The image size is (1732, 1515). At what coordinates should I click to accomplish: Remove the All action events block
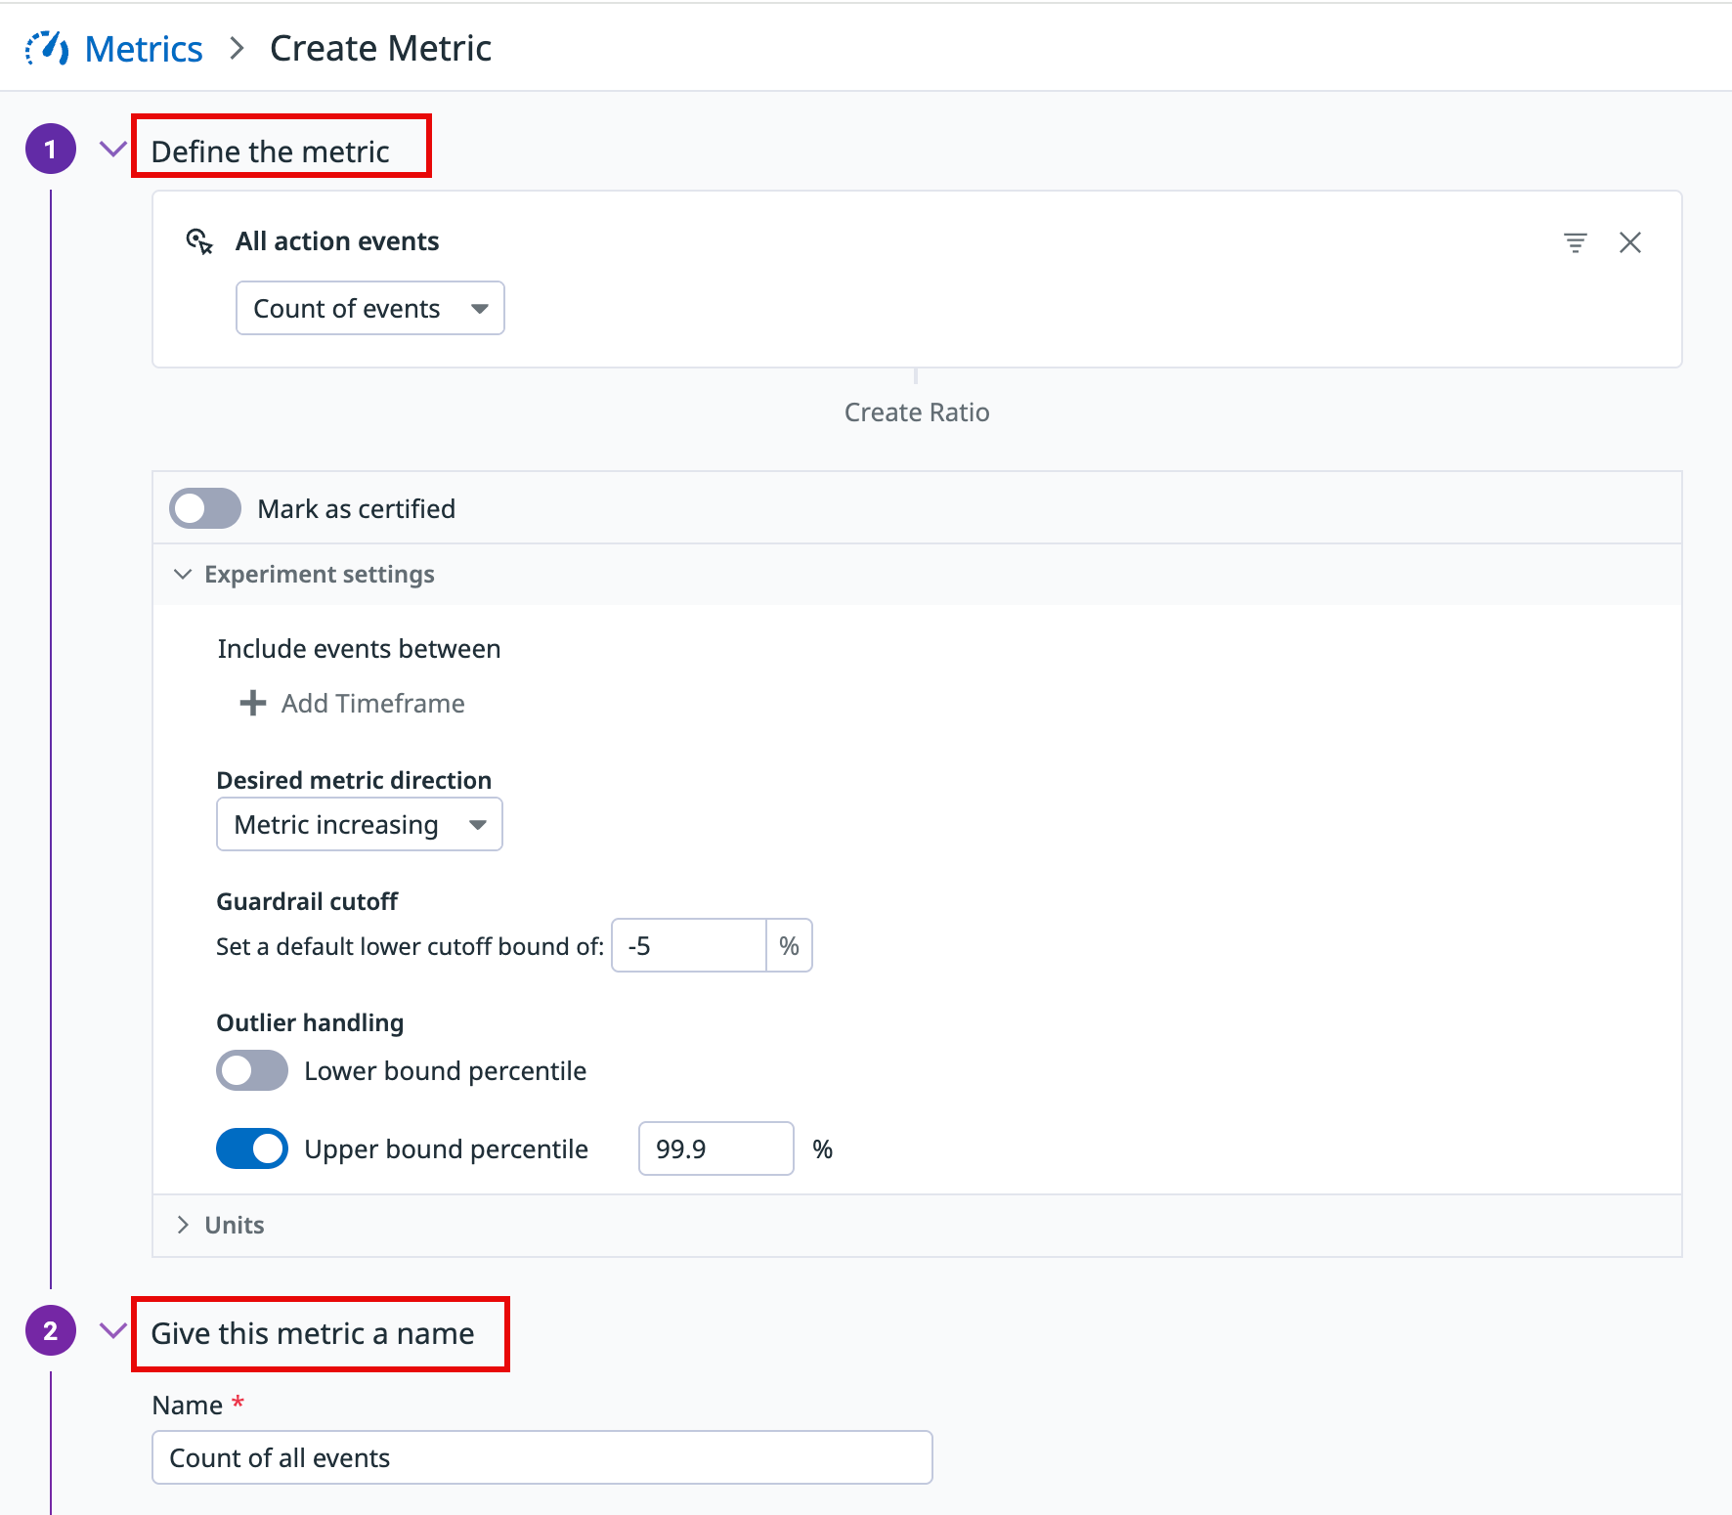(x=1629, y=242)
